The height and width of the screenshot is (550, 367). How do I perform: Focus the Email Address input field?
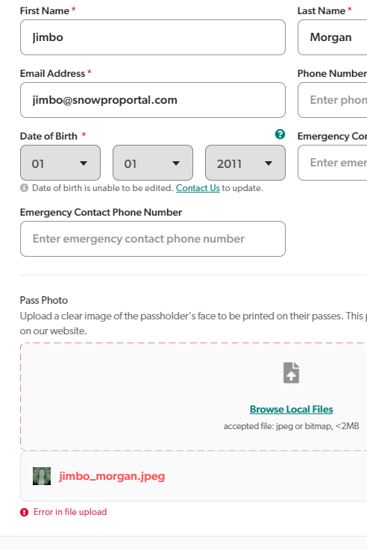153,100
